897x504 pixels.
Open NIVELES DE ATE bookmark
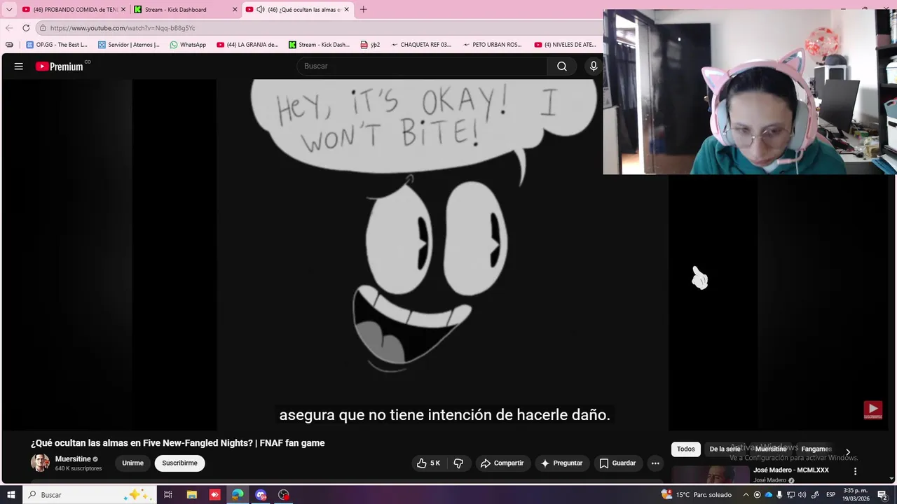(x=565, y=45)
